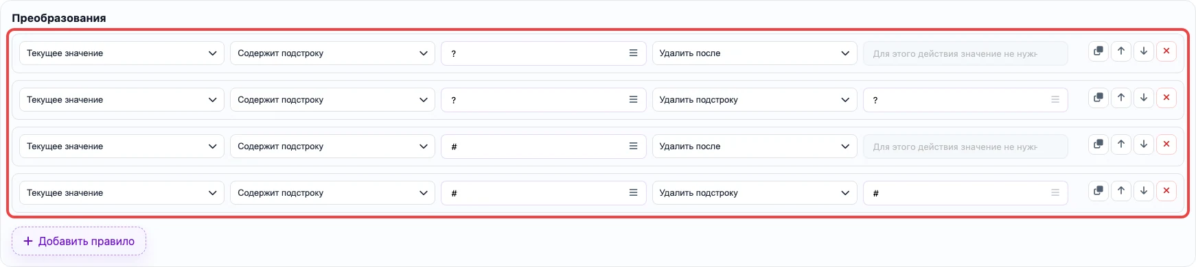Screen dimensions: 1196x267
Task: Delete the '?' Удалить после rule
Action: point(1166,51)
